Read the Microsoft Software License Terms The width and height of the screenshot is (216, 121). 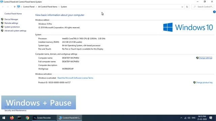(x=75, y=78)
